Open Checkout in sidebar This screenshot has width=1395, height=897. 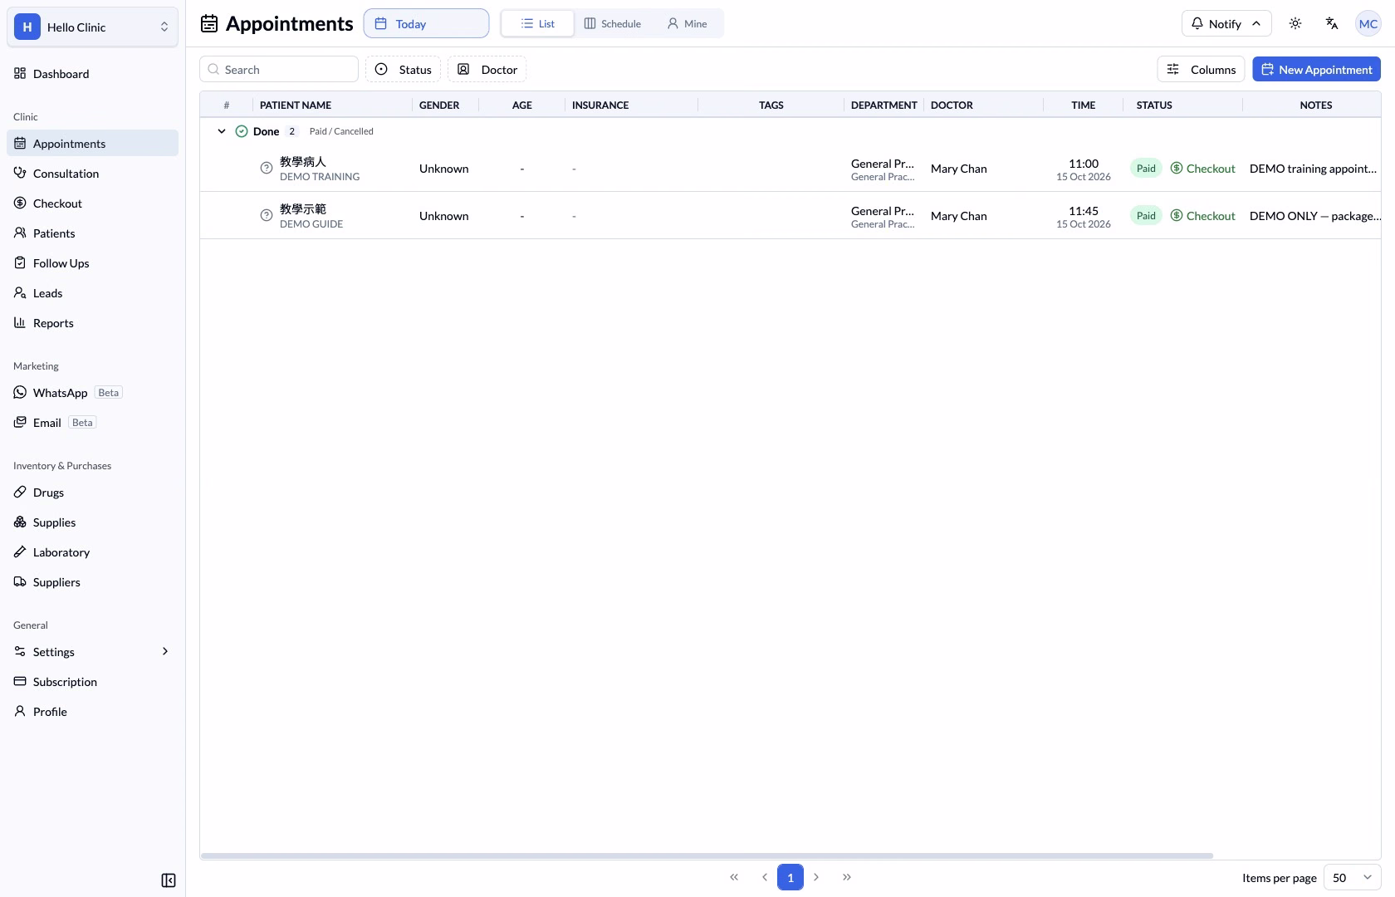(92, 203)
